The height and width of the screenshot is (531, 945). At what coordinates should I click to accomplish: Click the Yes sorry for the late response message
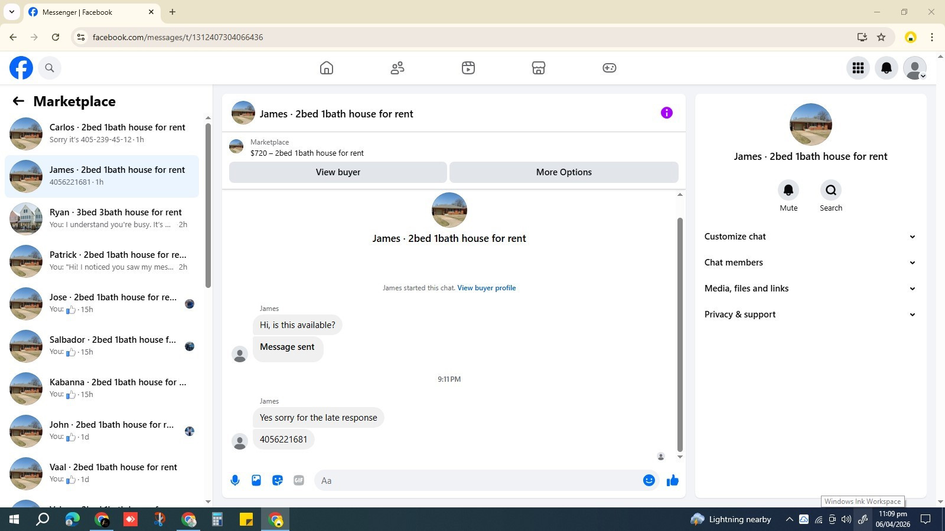click(x=318, y=418)
